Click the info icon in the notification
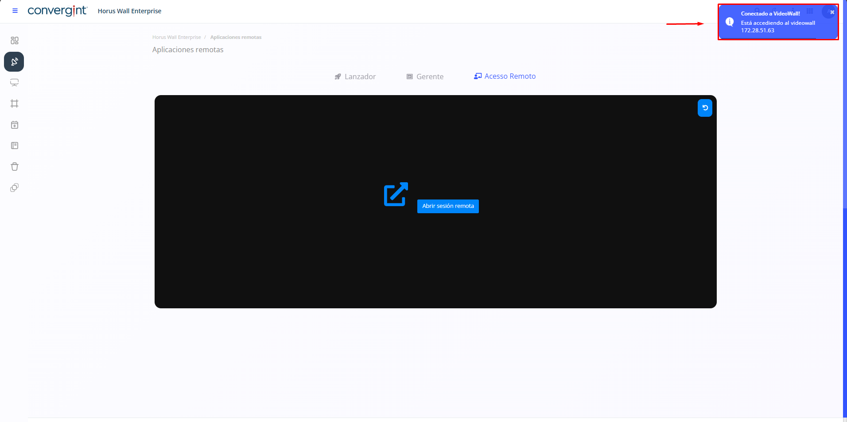The height and width of the screenshot is (422, 847). [730, 22]
